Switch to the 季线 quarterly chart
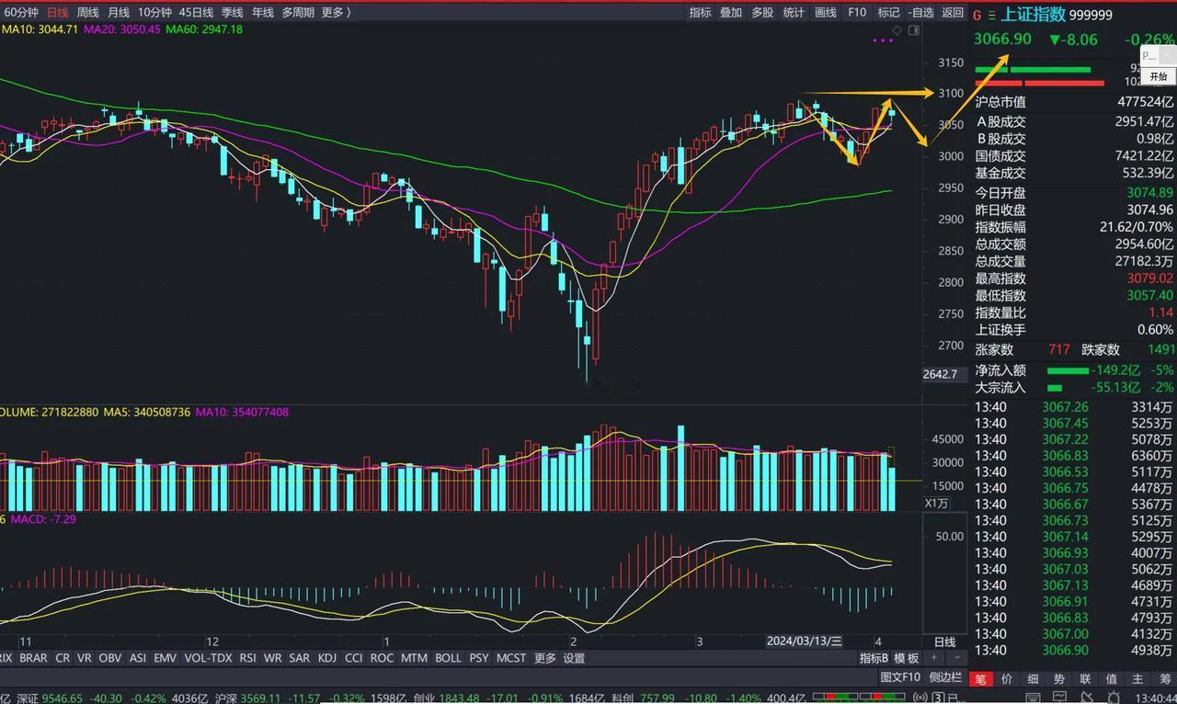This screenshot has height=704, width=1177. [x=232, y=12]
